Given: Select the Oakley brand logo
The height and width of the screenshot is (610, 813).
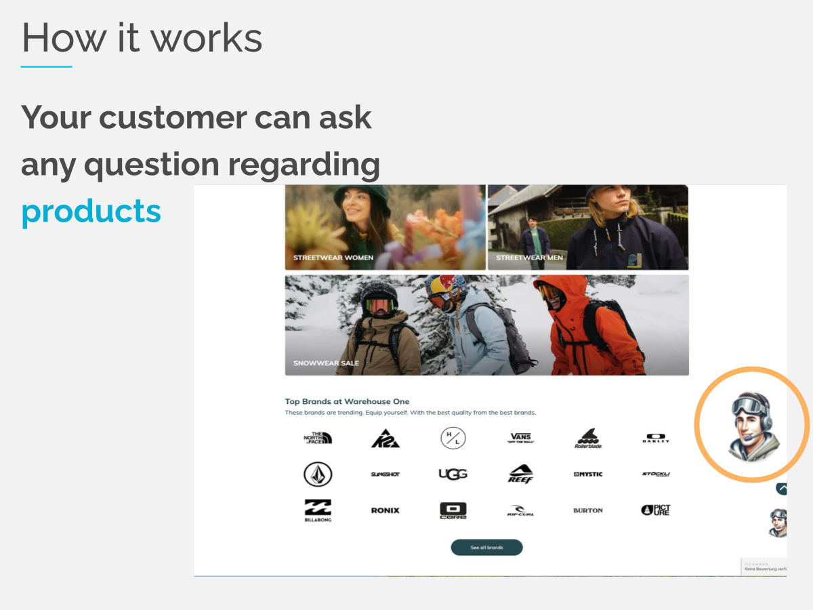Looking at the screenshot, I should [x=656, y=439].
